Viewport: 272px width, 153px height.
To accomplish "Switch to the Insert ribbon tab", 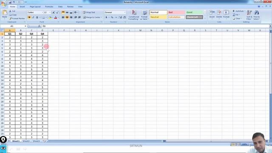I will [x=22, y=7].
